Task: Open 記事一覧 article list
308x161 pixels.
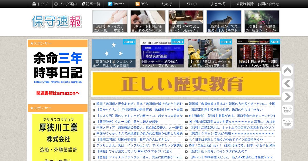Action: [91, 4]
